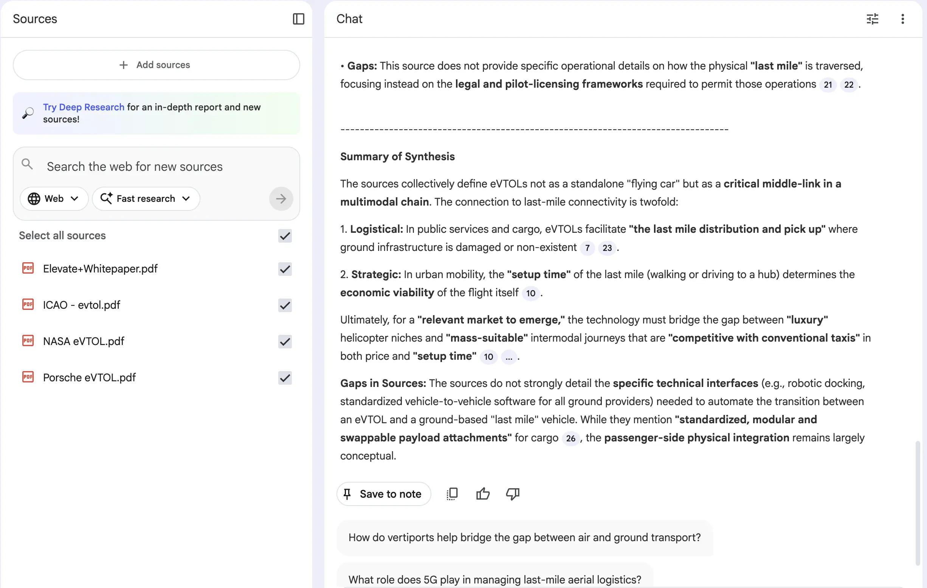Viewport: 927px width, 588px height.
Task: Uncheck Porsche eVTOL.pdf source checkbox
Action: 285,378
